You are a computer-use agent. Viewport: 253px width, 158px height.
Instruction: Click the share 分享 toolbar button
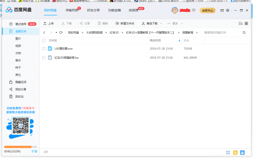click(x=85, y=24)
